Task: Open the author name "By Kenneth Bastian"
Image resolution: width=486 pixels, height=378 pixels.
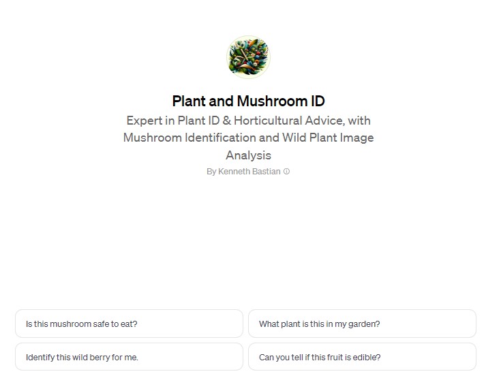Action: click(x=244, y=172)
